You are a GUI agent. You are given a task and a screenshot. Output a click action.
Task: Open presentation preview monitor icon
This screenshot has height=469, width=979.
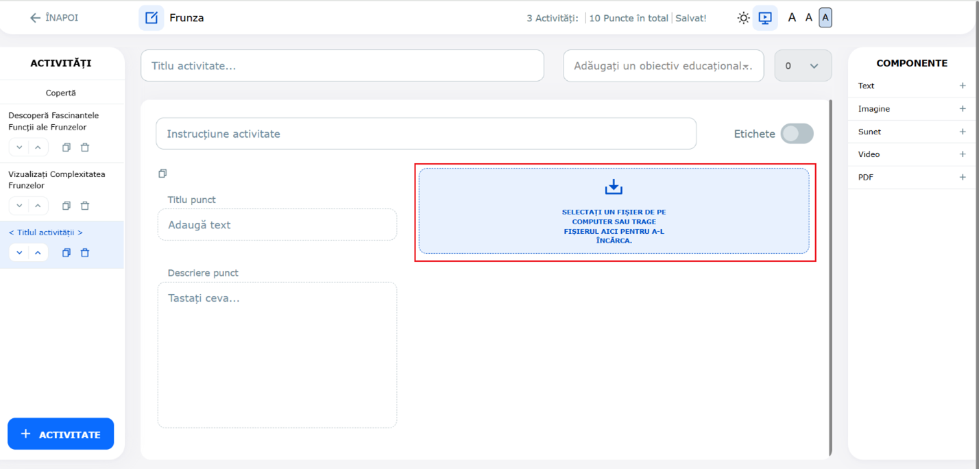click(x=765, y=19)
